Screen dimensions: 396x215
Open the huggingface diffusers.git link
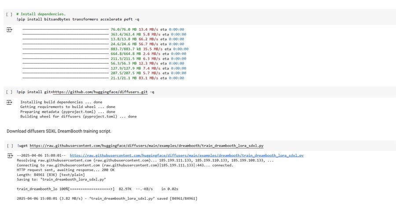coord(100,92)
